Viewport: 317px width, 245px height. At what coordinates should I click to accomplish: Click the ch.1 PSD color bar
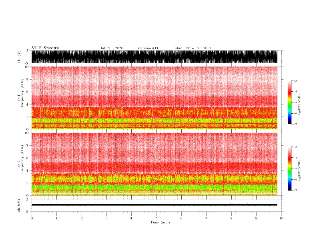coord(289,102)
